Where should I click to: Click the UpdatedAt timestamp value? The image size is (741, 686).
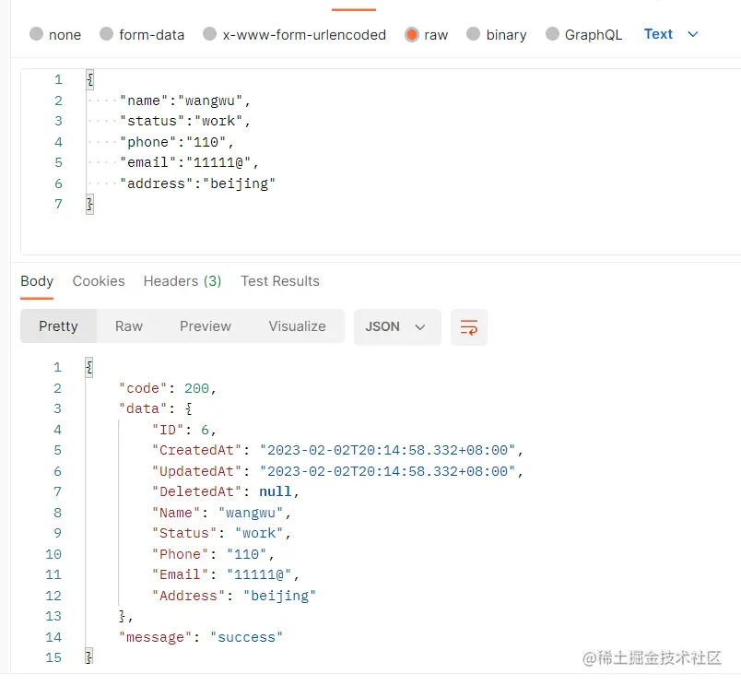pos(387,471)
